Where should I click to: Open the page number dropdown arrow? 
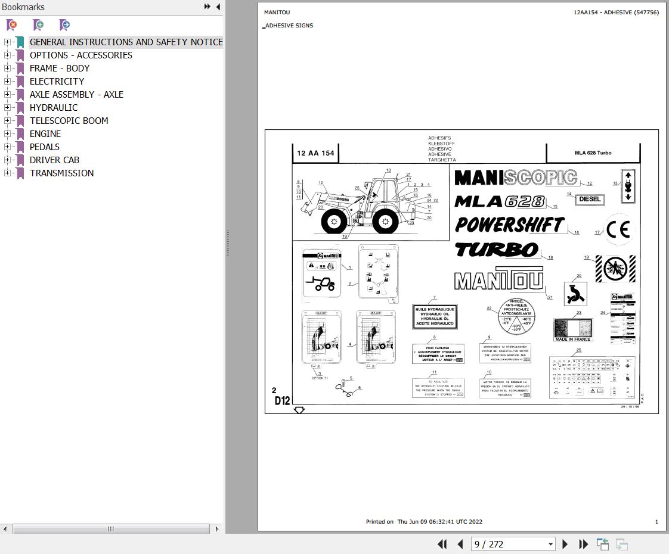(x=550, y=544)
